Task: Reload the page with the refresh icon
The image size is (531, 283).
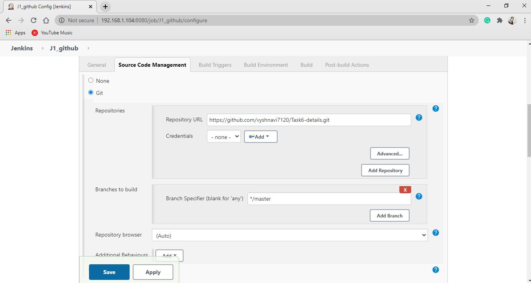Action: (x=33, y=20)
